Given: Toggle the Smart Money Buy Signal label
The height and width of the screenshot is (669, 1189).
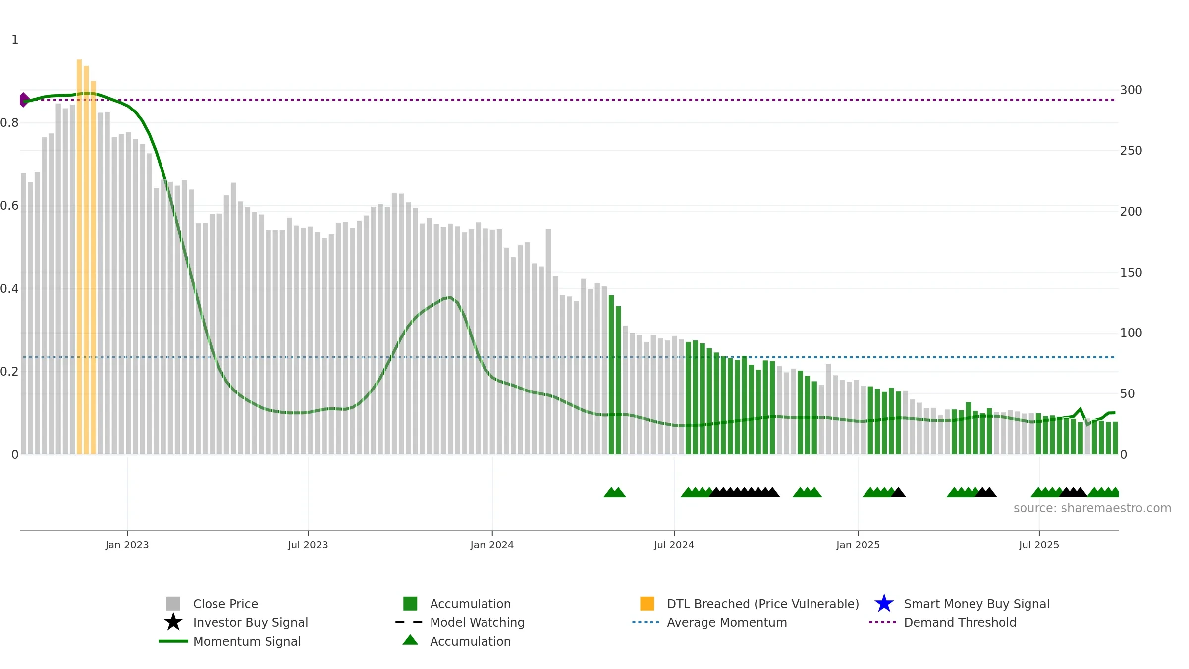Looking at the screenshot, I should tap(976, 604).
